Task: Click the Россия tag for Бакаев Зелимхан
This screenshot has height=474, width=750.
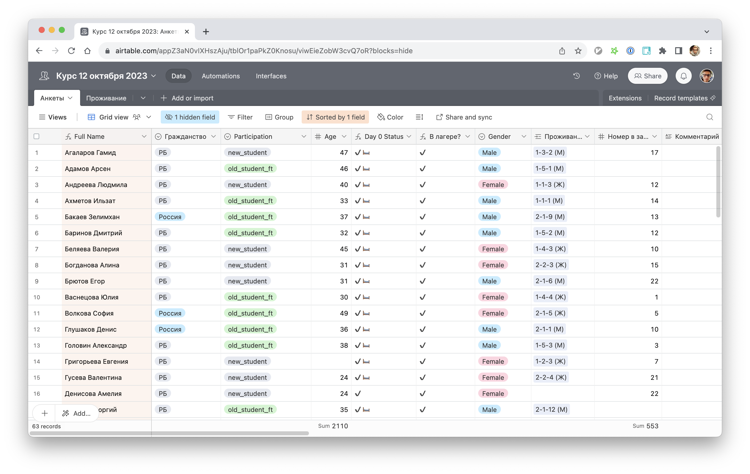Action: [170, 217]
